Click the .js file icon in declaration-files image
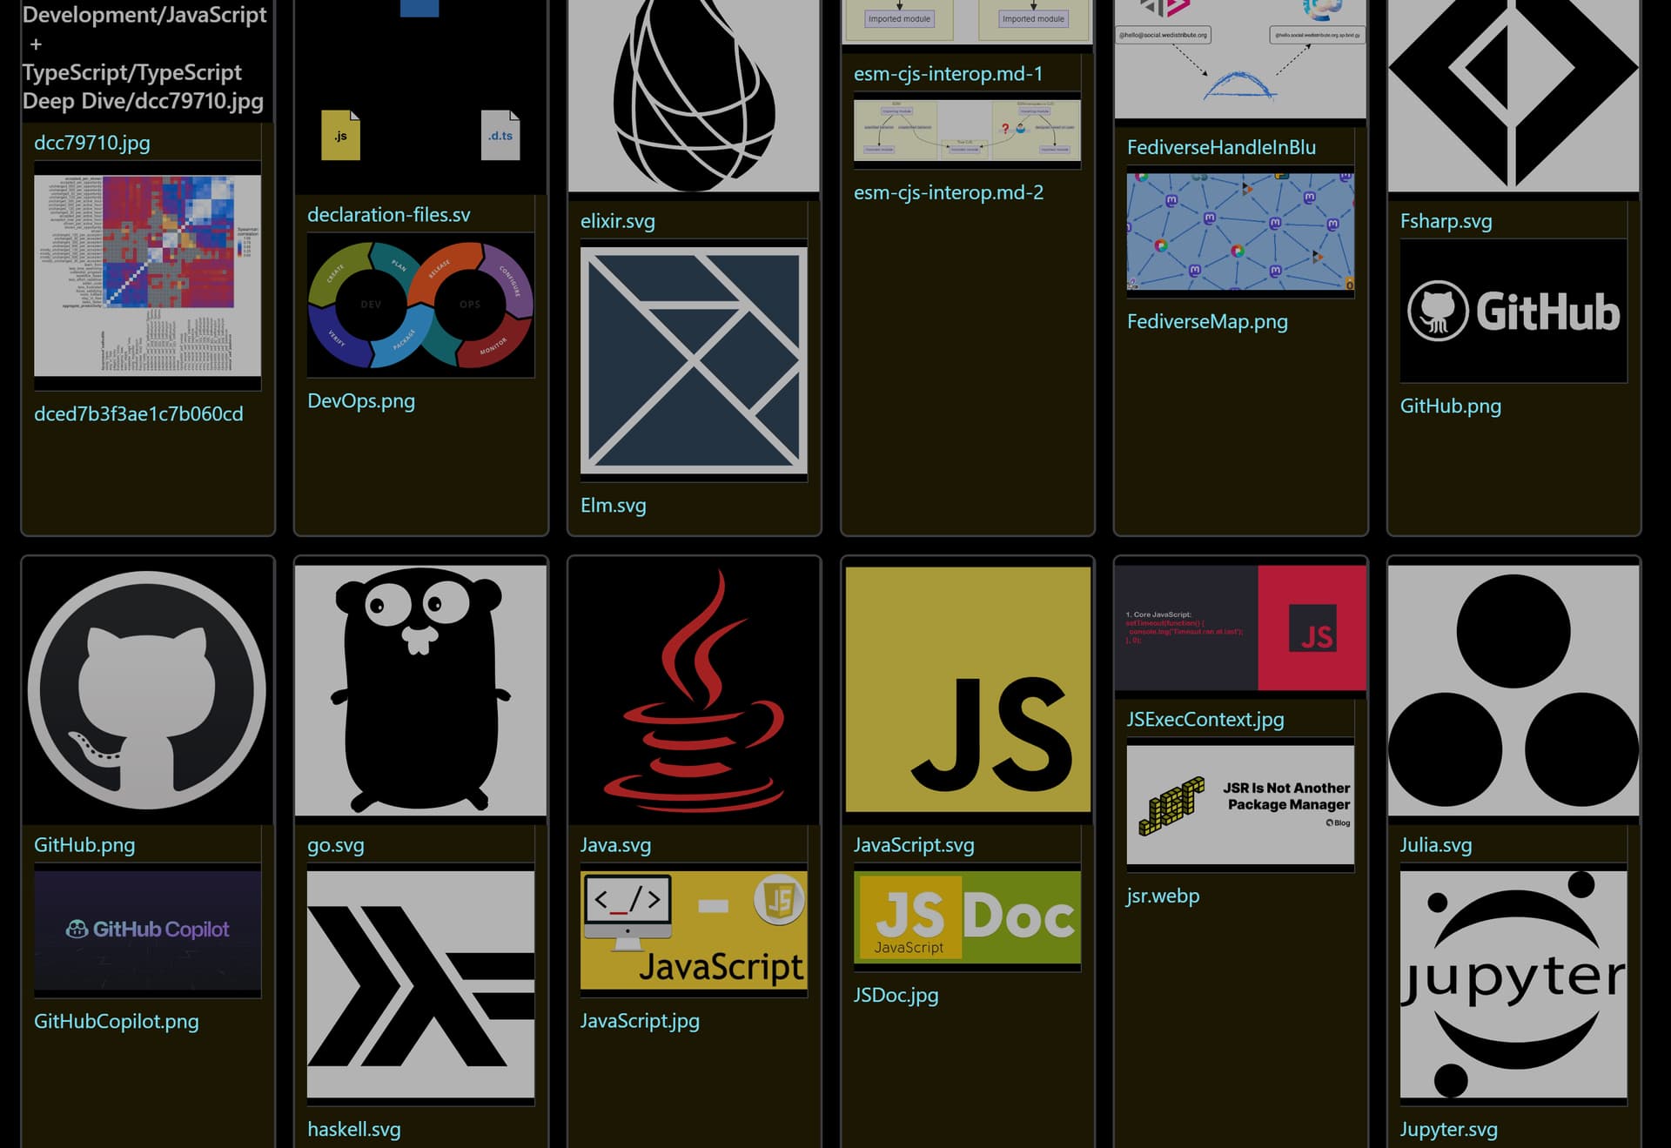Image resolution: width=1671 pixels, height=1148 pixels. pyautogui.click(x=340, y=135)
